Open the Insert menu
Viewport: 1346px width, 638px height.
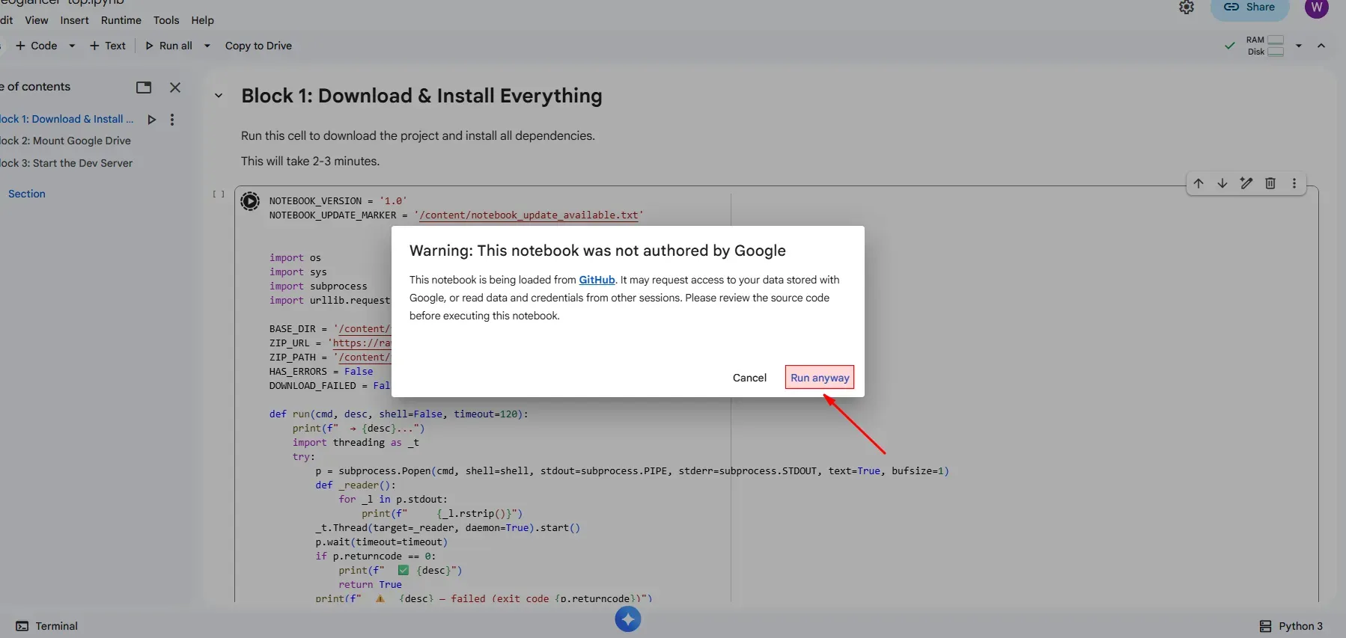pos(74,20)
